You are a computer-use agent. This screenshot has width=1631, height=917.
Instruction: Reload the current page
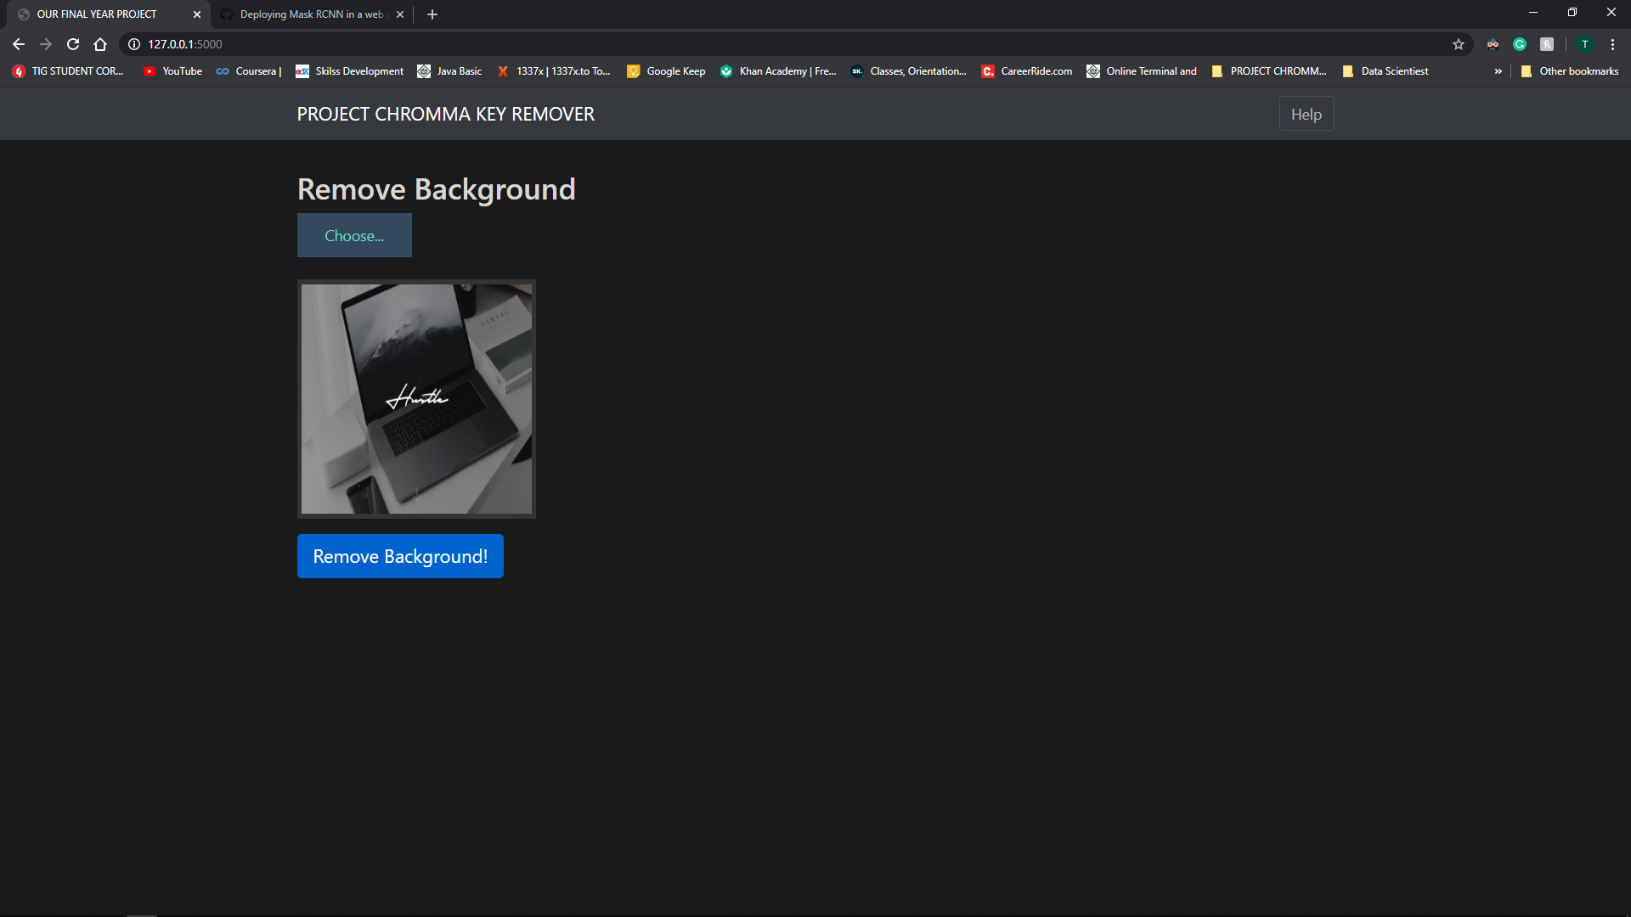pyautogui.click(x=72, y=44)
